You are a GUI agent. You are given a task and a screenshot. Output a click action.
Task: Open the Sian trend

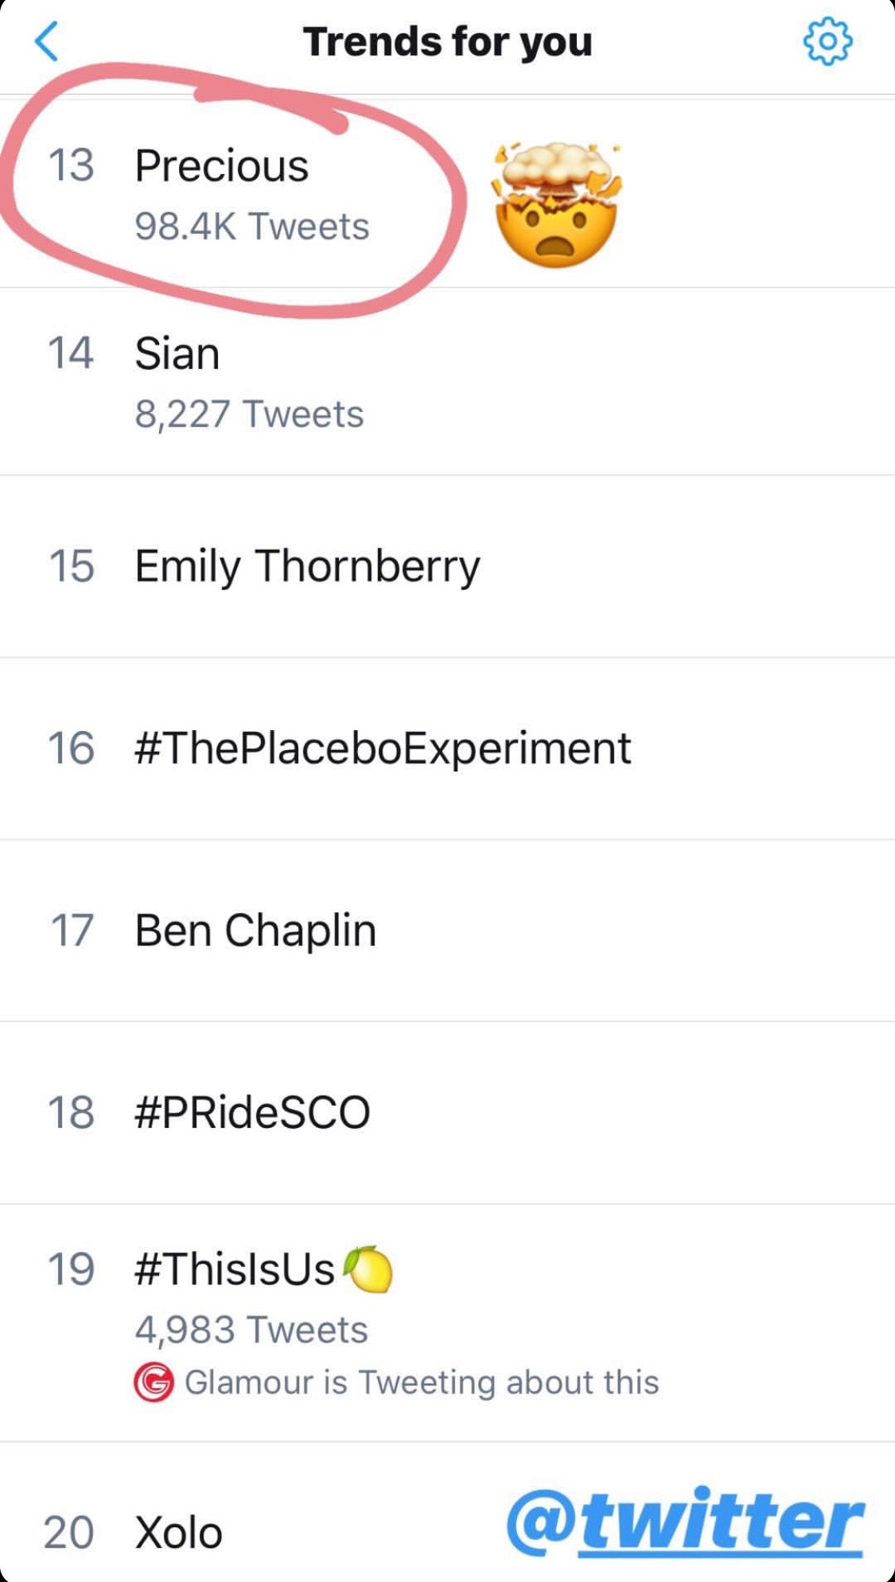[447, 382]
